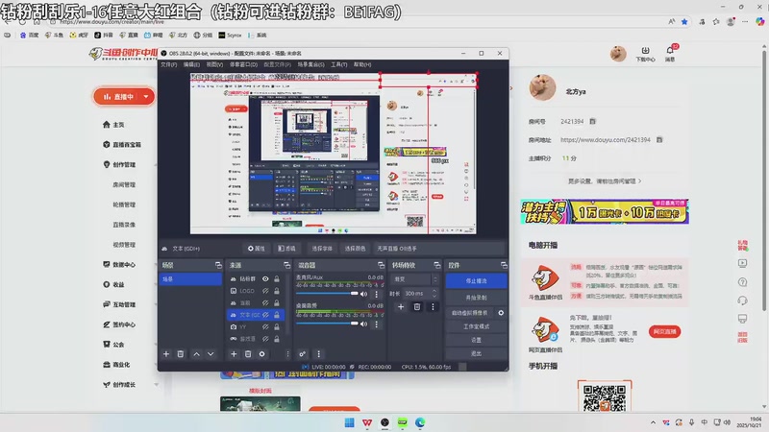Add a new scene in OBS

(x=166, y=353)
